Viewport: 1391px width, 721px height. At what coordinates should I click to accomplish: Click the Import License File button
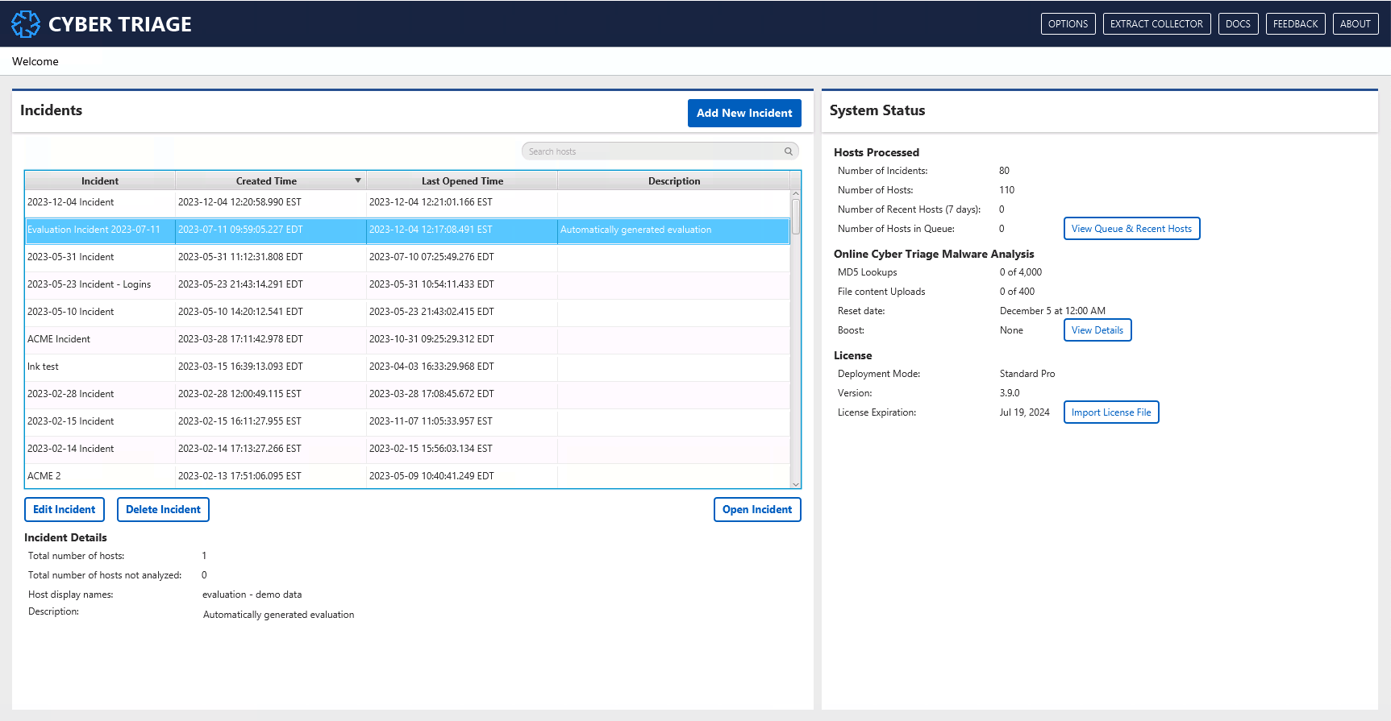coord(1110,412)
